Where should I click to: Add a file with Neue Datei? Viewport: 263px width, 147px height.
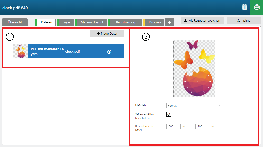pyautogui.click(x=107, y=33)
